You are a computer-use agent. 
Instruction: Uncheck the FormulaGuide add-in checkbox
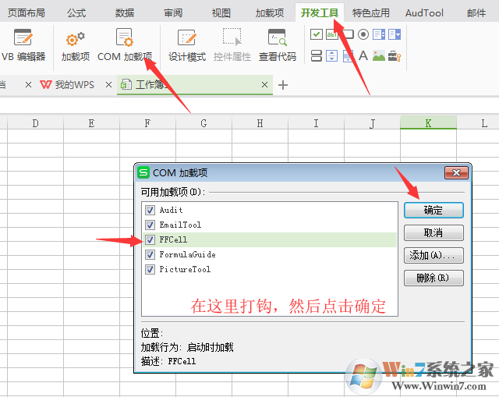[150, 255]
